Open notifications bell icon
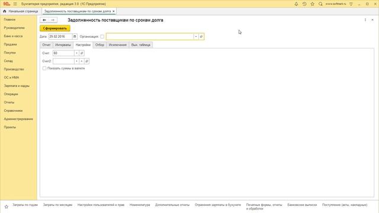379x213 pixels. tap(296, 4)
